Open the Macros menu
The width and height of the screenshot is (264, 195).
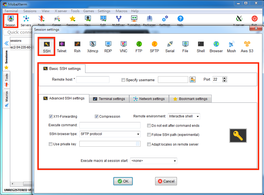coord(122,11)
